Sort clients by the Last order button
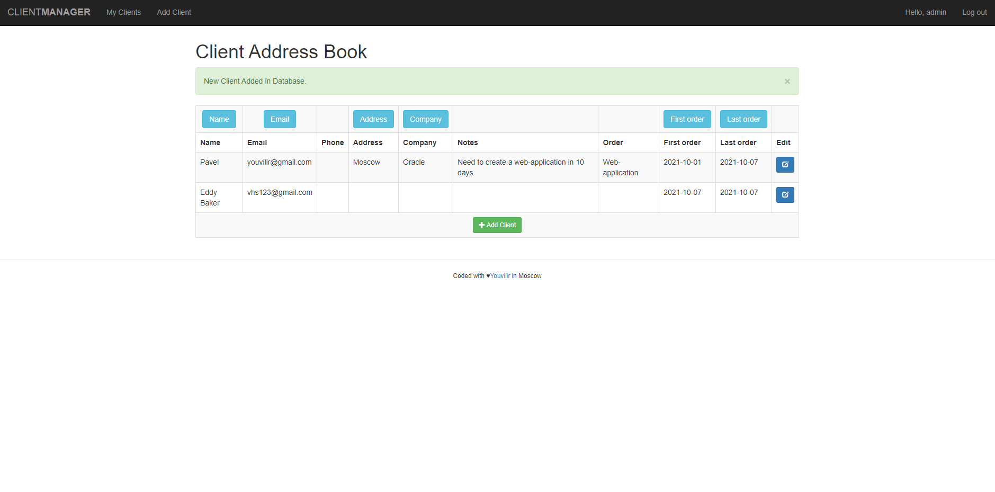Viewport: 995px width, 492px height. (743, 119)
